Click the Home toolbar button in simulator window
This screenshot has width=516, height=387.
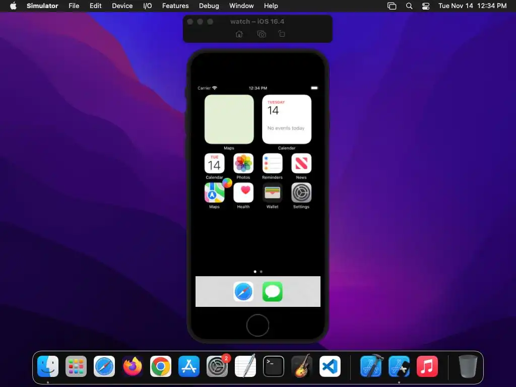(x=239, y=34)
